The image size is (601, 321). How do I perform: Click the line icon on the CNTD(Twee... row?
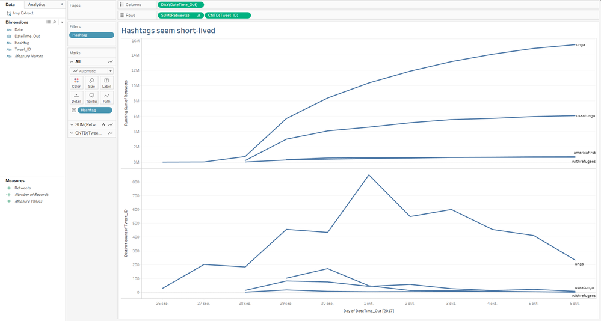click(x=110, y=133)
